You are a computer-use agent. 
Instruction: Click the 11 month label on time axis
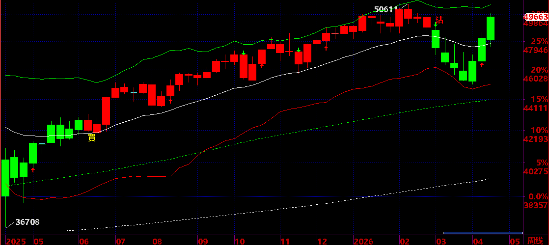point(285,241)
